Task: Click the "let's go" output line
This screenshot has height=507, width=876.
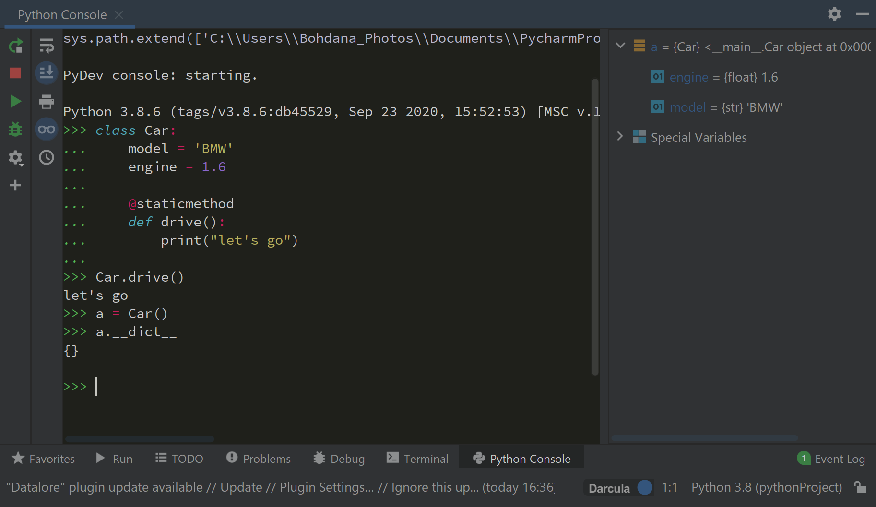Action: 96,295
